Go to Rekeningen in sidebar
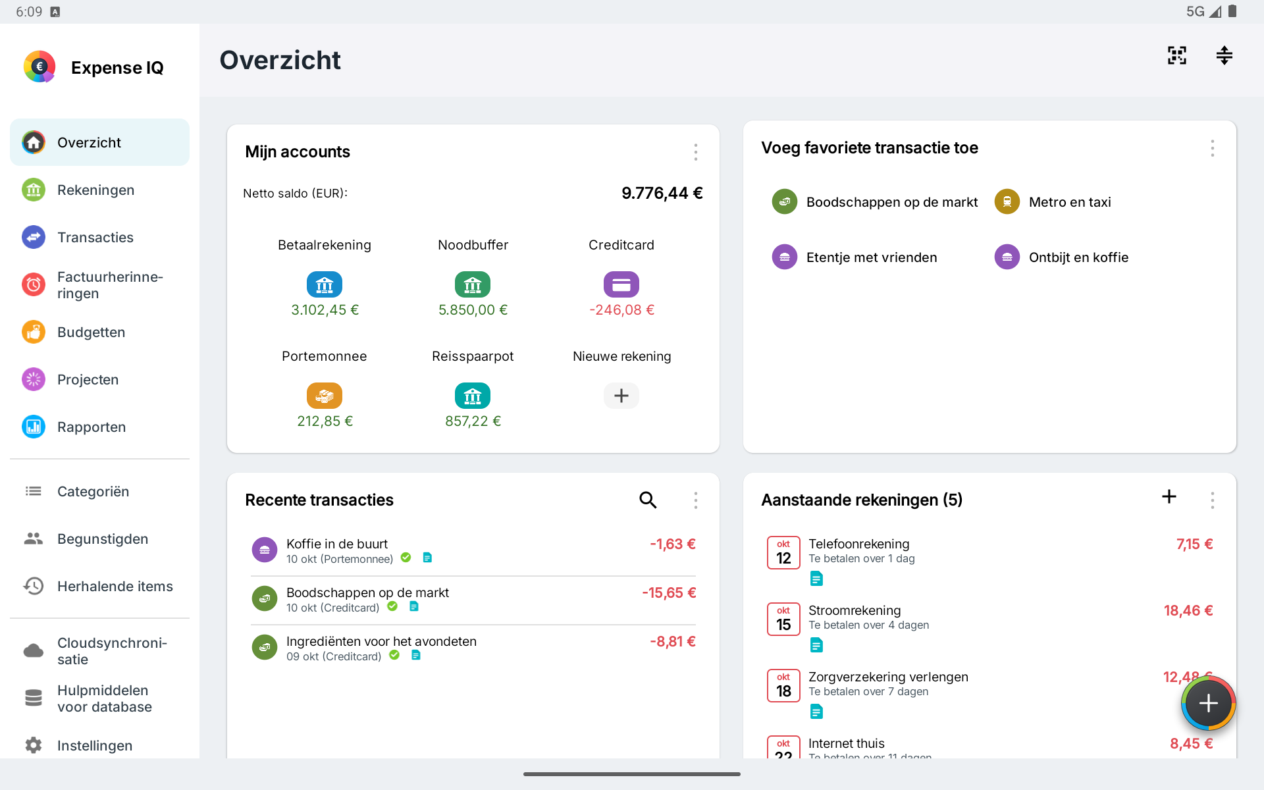This screenshot has width=1264, height=790. 99,190
